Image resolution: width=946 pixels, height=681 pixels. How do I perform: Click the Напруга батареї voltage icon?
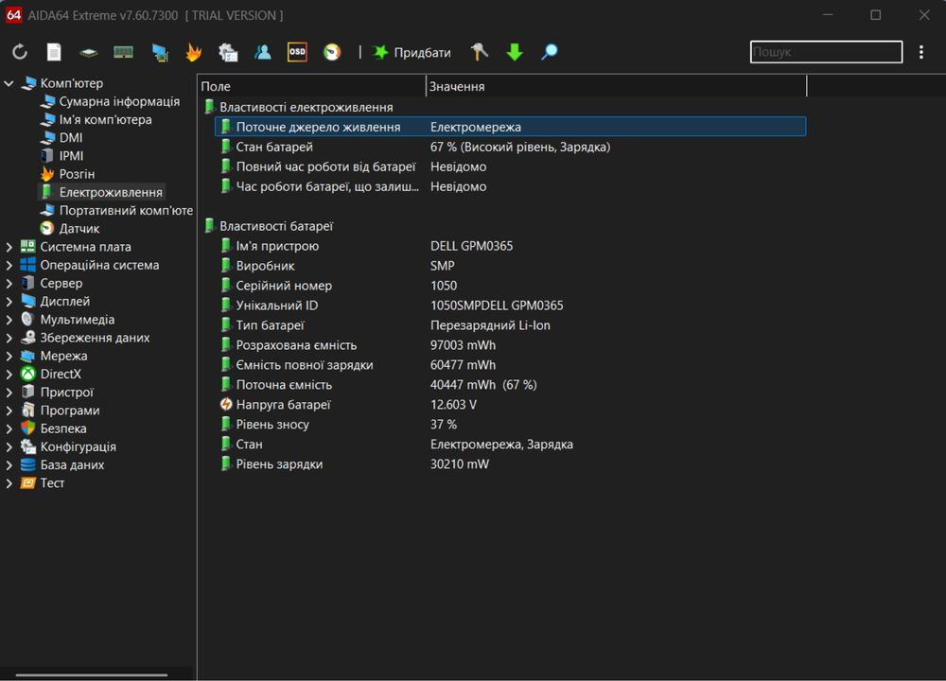pyautogui.click(x=226, y=404)
